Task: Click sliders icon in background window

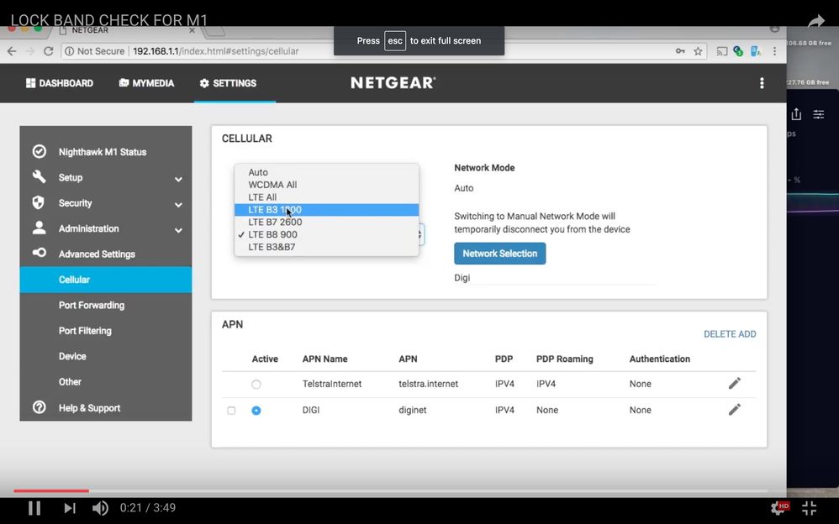Action: tap(819, 114)
